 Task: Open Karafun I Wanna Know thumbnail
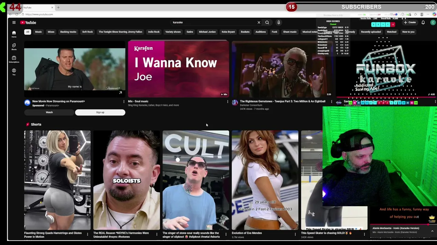(x=179, y=69)
